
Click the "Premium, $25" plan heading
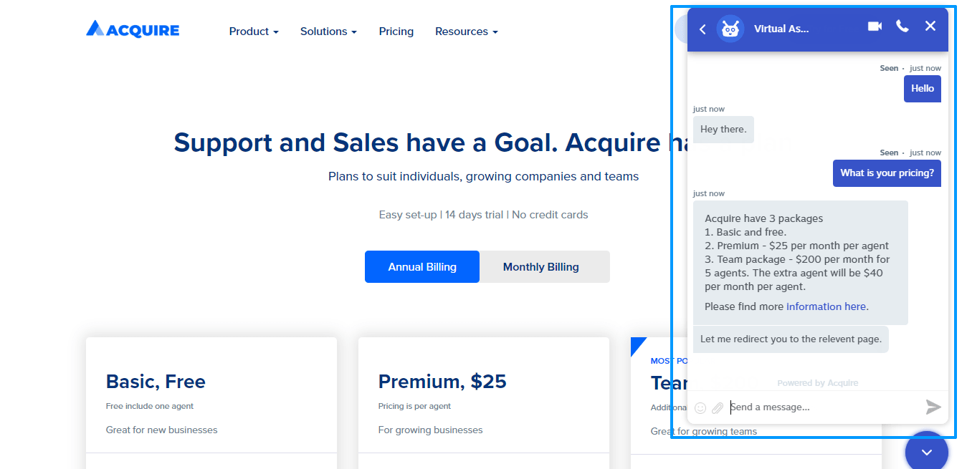click(442, 382)
